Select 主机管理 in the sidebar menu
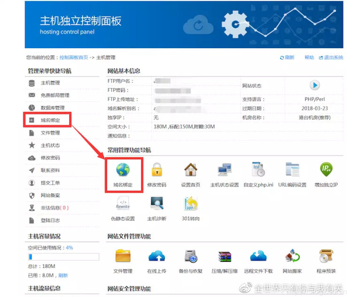Image resolution: width=347 pixels, height=297 pixels. (50, 83)
